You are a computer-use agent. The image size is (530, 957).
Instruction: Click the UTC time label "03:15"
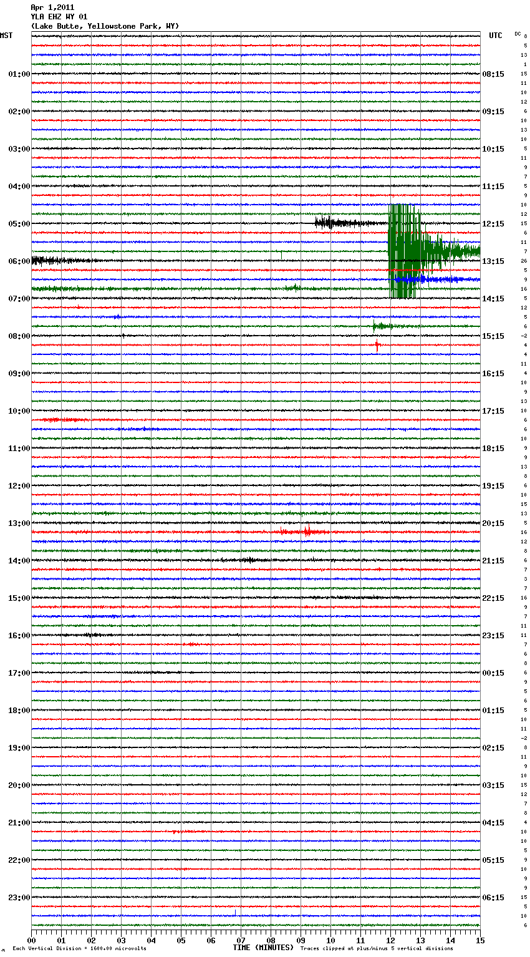pyautogui.click(x=493, y=785)
